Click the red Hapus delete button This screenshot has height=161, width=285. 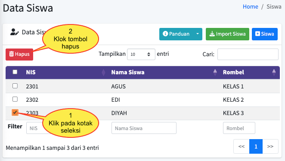pyautogui.click(x=19, y=54)
